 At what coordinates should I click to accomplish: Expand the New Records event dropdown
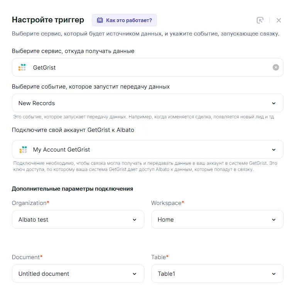tap(147, 103)
